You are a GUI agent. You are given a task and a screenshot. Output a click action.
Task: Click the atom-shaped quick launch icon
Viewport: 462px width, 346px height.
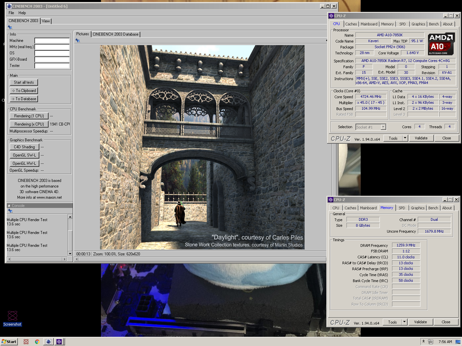point(26,342)
